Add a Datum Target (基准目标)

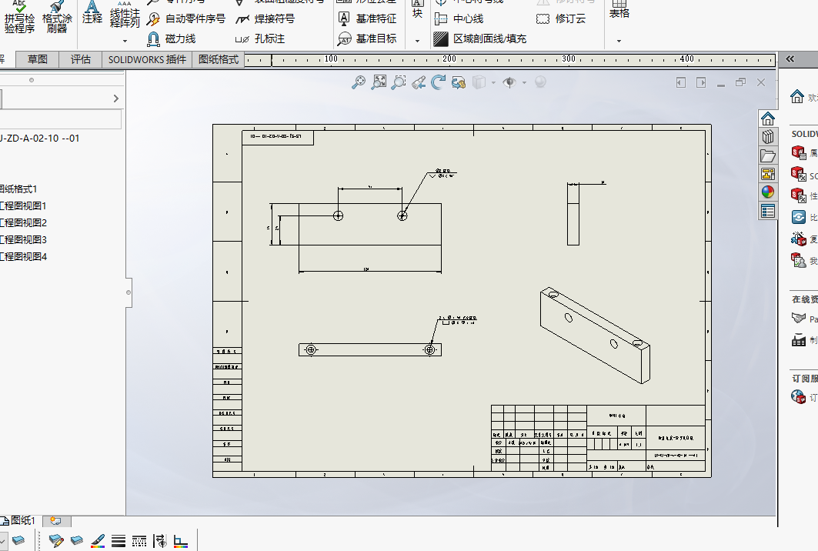click(367, 38)
